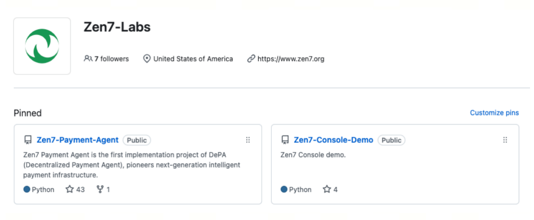Grab the drag handle on Zen7-Console-Demo card

point(505,140)
